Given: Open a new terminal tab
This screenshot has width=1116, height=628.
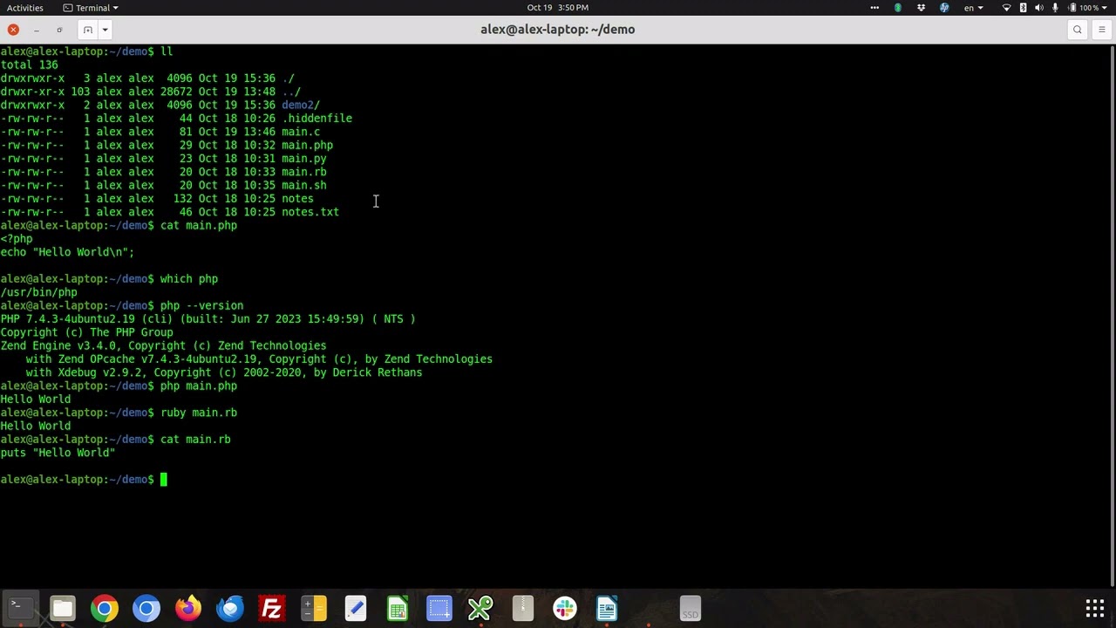Looking at the screenshot, I should [88, 30].
